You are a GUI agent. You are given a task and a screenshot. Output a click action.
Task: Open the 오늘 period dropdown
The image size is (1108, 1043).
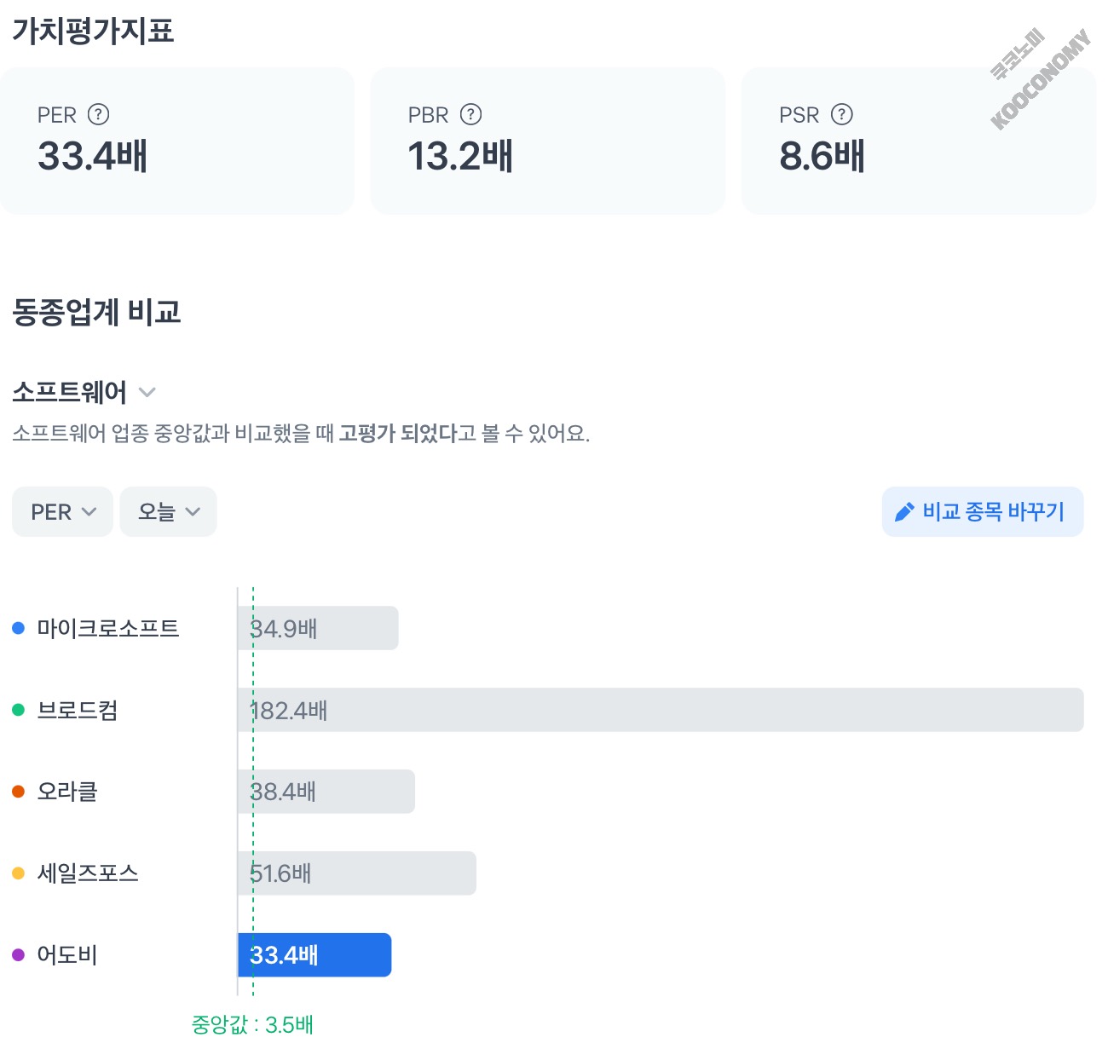168,512
